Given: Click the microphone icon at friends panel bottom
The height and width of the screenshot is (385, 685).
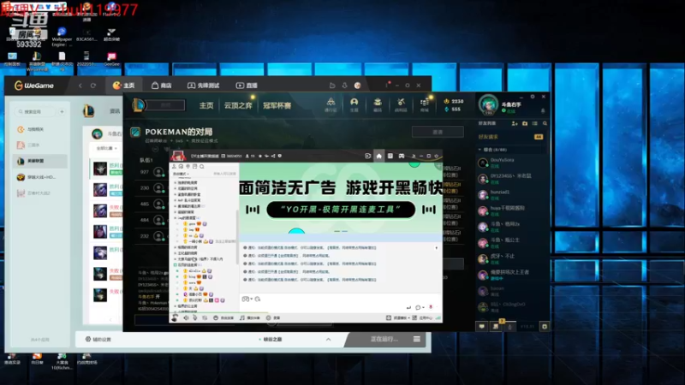Looking at the screenshot, I should [x=509, y=327].
